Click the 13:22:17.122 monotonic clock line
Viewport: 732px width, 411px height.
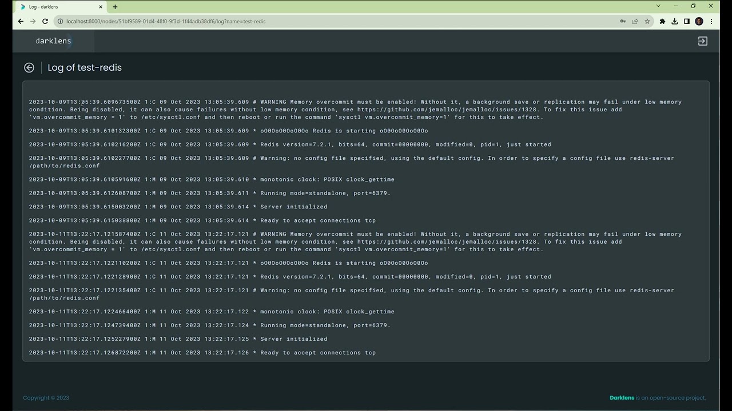pyautogui.click(x=212, y=312)
